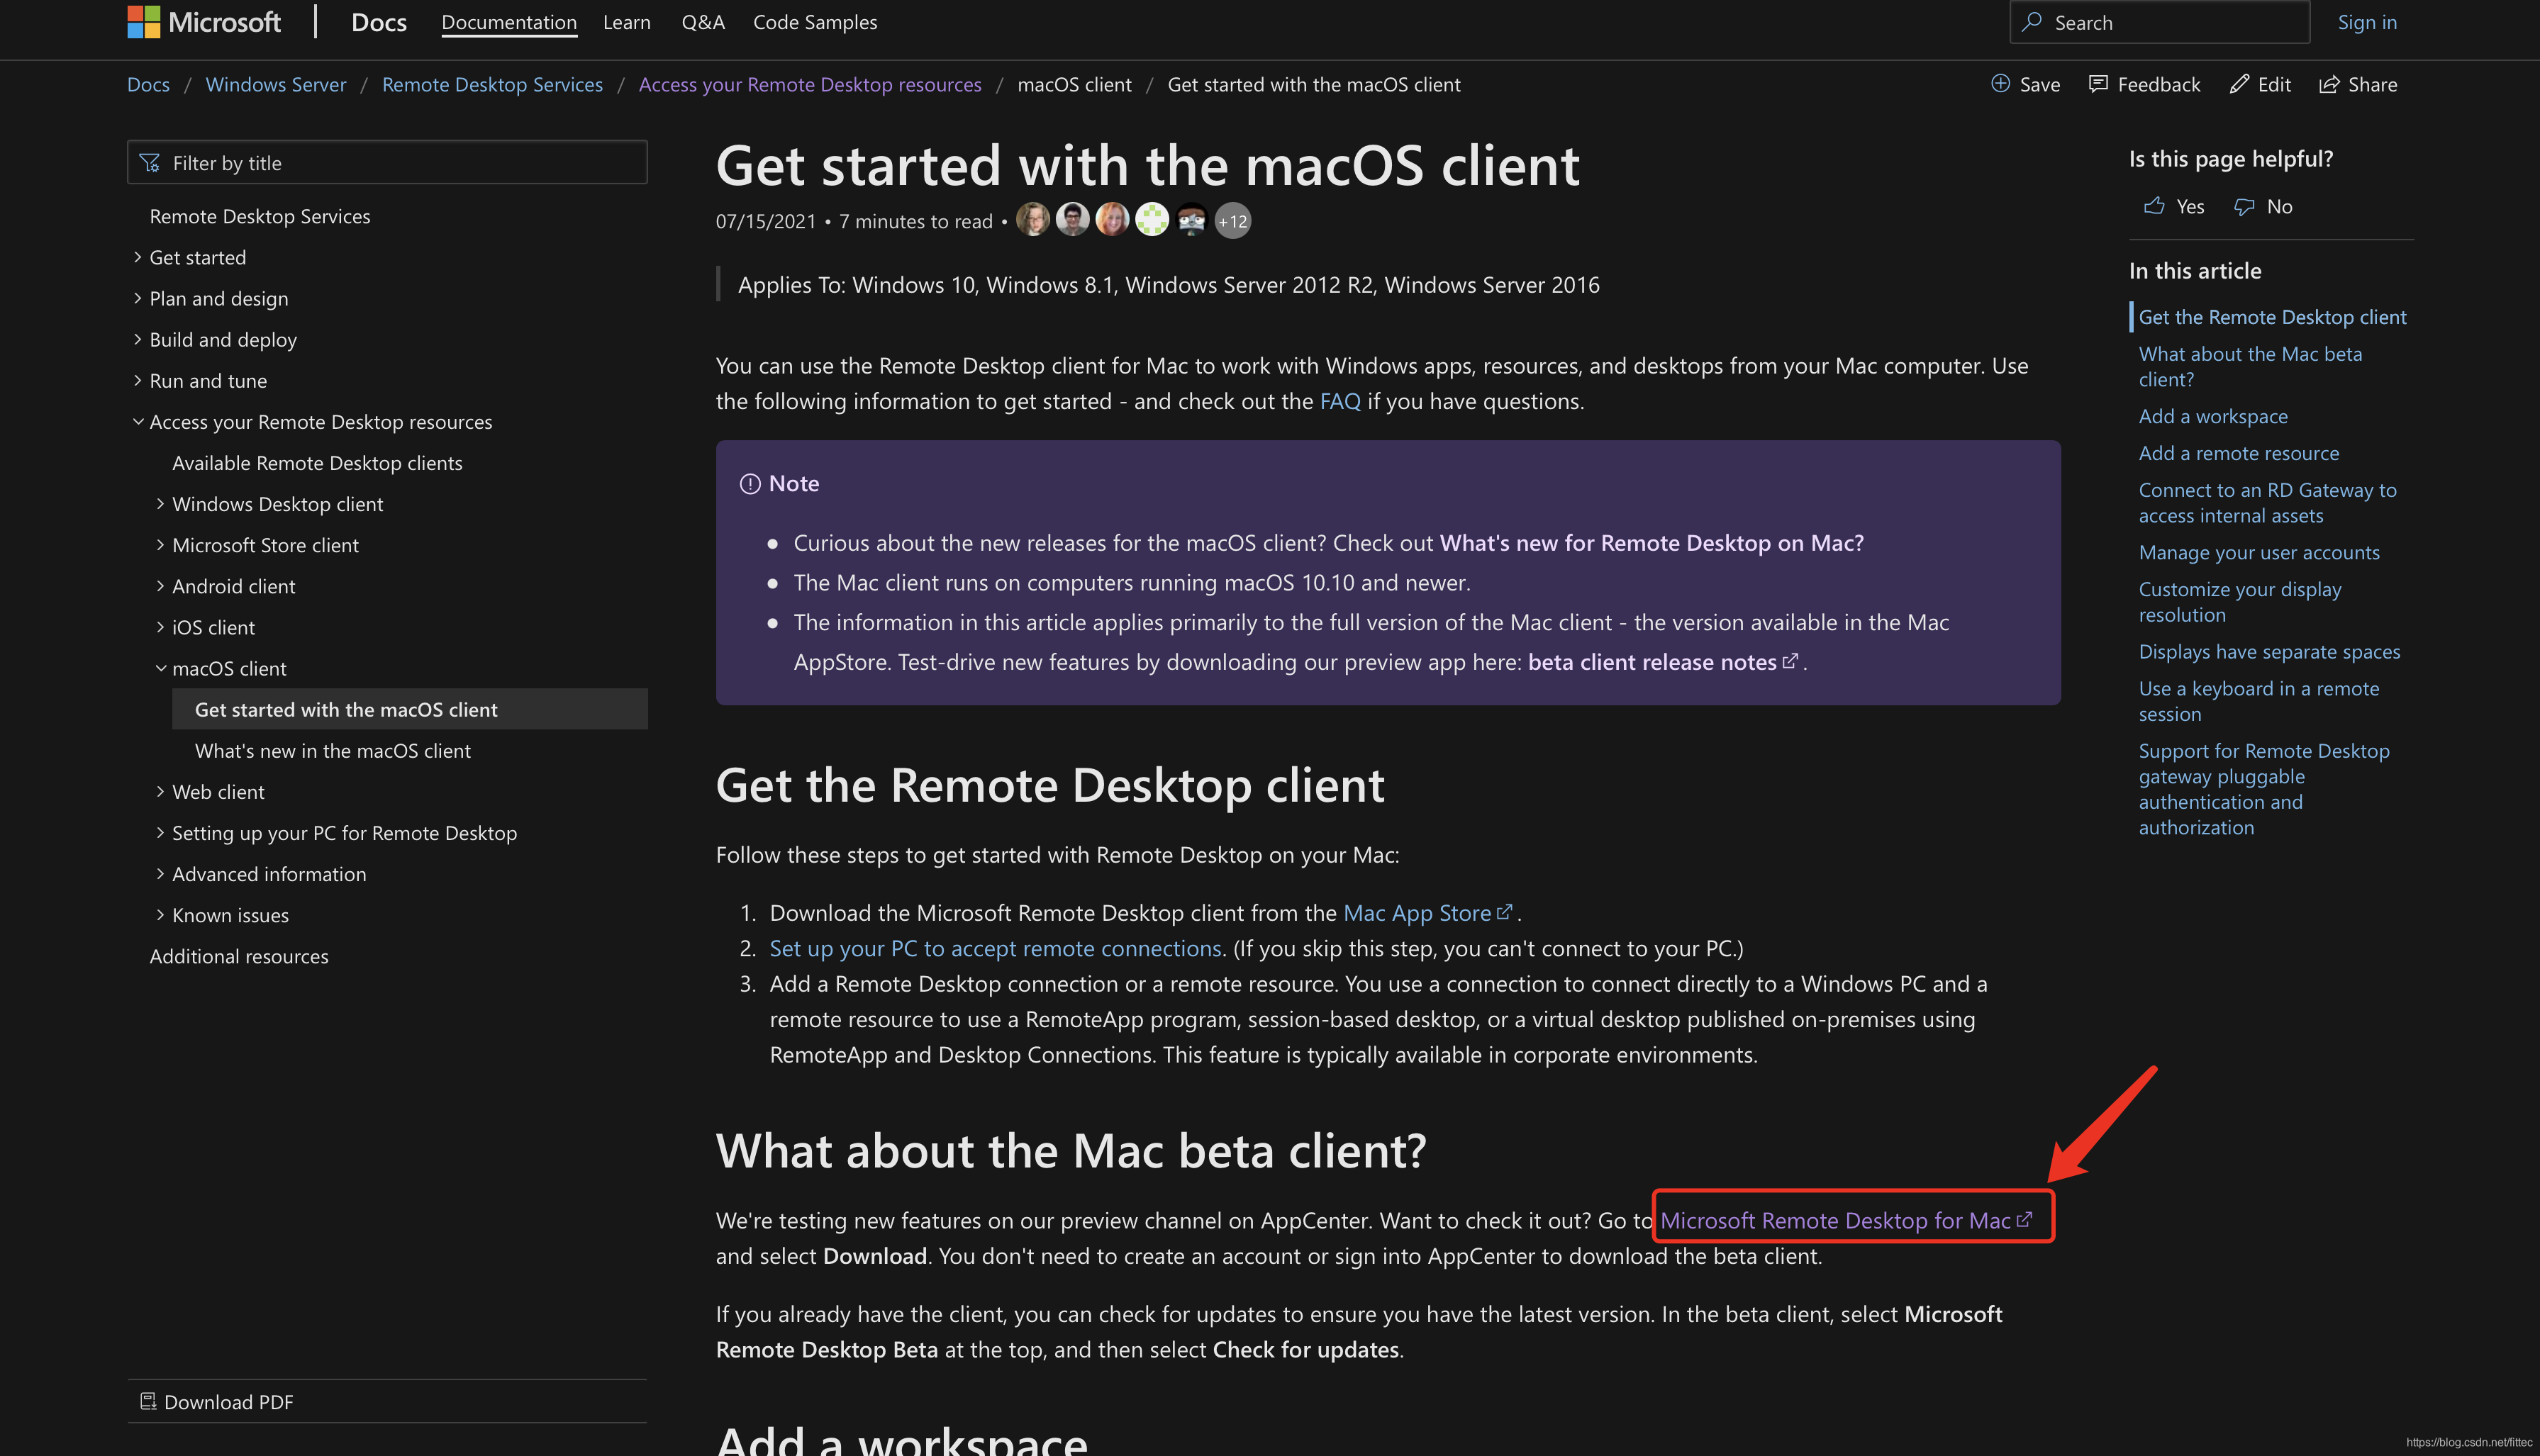Click the Sign in link
Image resolution: width=2540 pixels, height=1456 pixels.
tap(2367, 22)
